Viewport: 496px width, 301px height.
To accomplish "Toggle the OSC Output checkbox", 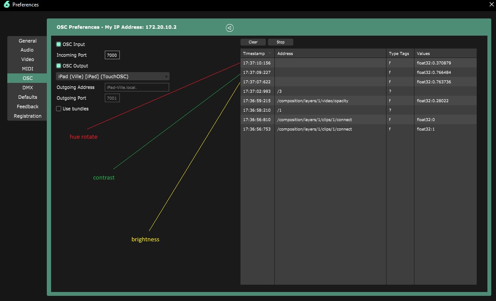I will coord(59,66).
